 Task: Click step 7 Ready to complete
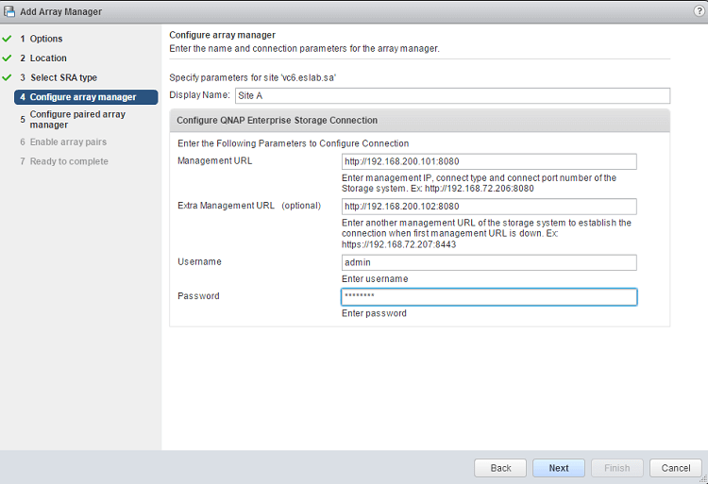[x=69, y=161]
